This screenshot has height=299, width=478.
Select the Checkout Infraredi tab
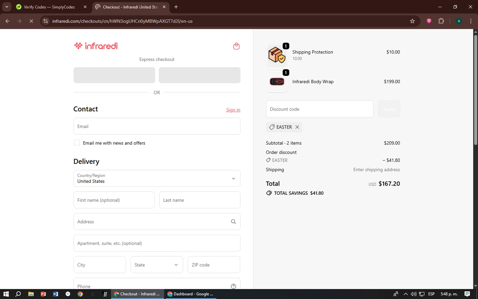coord(131,7)
